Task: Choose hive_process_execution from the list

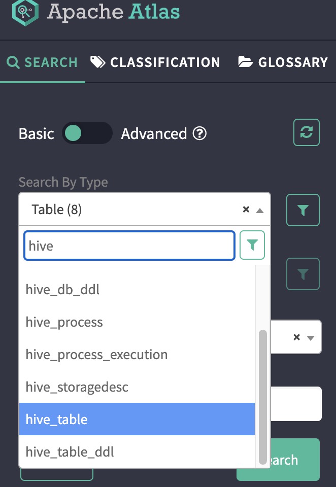Action: point(137,355)
